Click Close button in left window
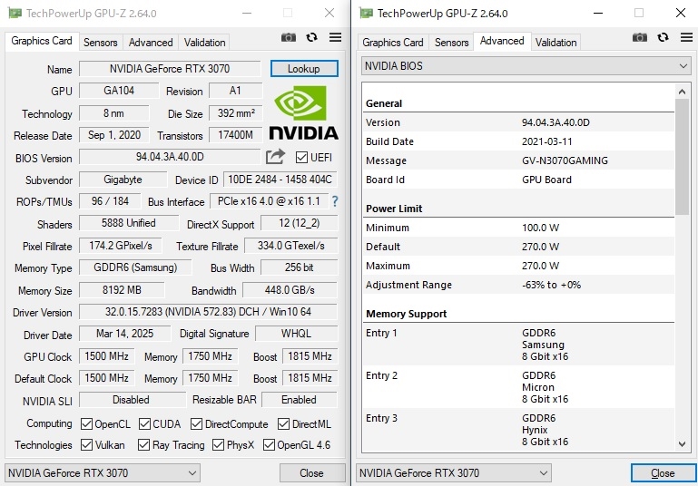This screenshot has height=486, width=698. pos(312,472)
